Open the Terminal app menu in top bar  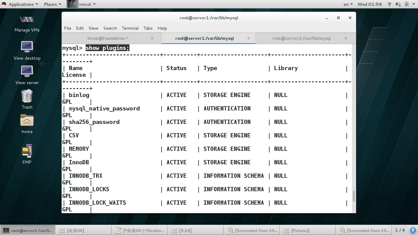81,4
